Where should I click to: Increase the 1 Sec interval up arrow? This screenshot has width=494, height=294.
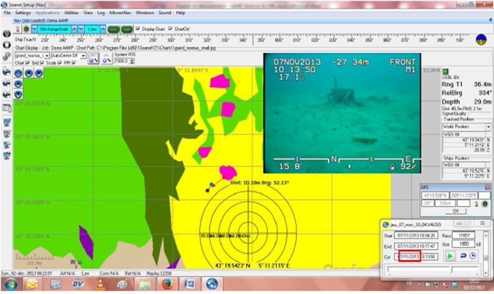tap(103, 29)
